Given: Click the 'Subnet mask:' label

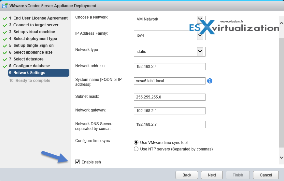Looking at the screenshot, I should pos(87,97).
